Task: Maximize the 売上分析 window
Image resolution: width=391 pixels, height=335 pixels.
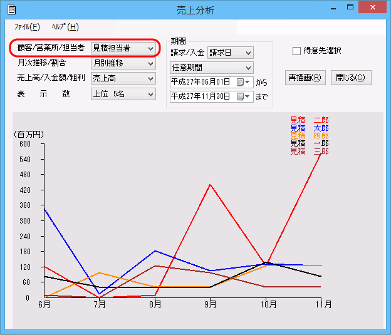Action: [x=350, y=8]
